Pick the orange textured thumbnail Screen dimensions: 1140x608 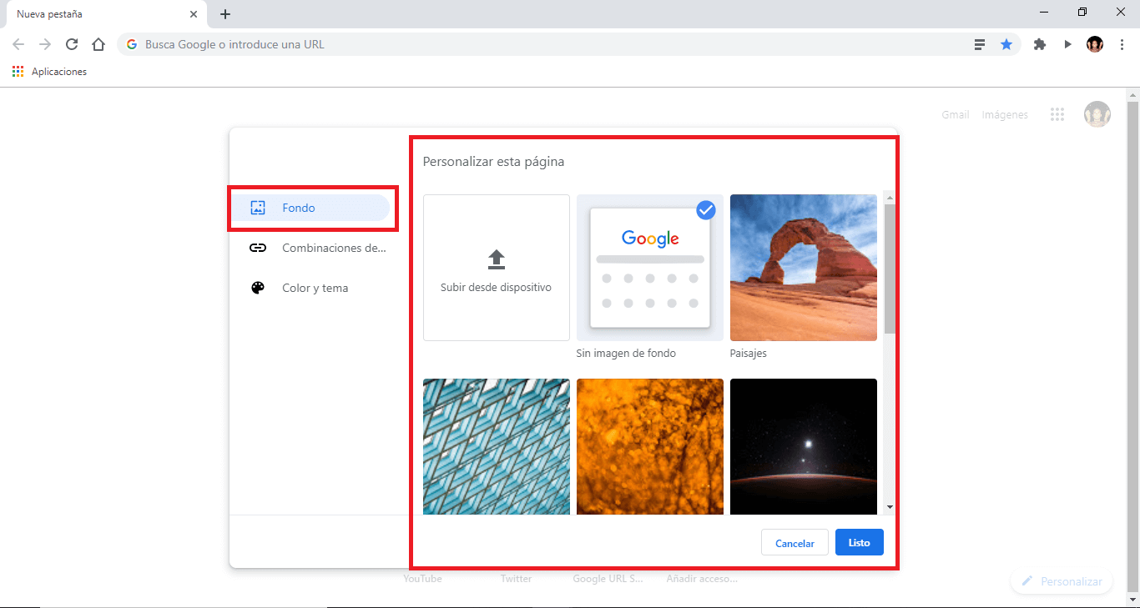pos(650,447)
